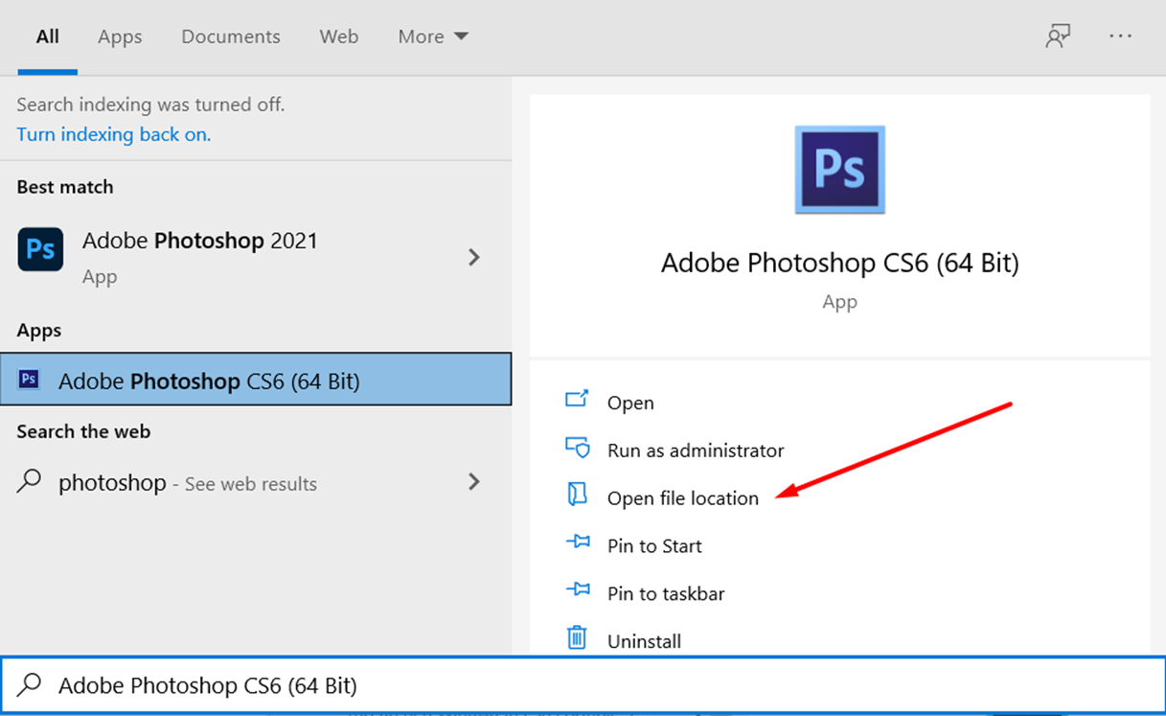Click the Pin to Start pin icon

click(577, 543)
